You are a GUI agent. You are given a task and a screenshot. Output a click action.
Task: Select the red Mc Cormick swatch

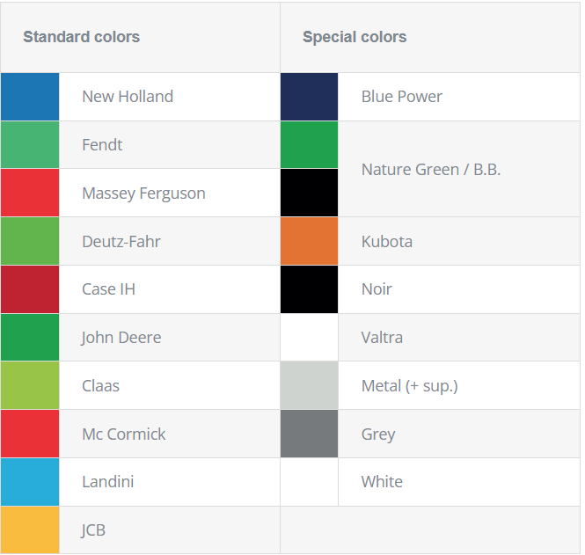pos(30,434)
